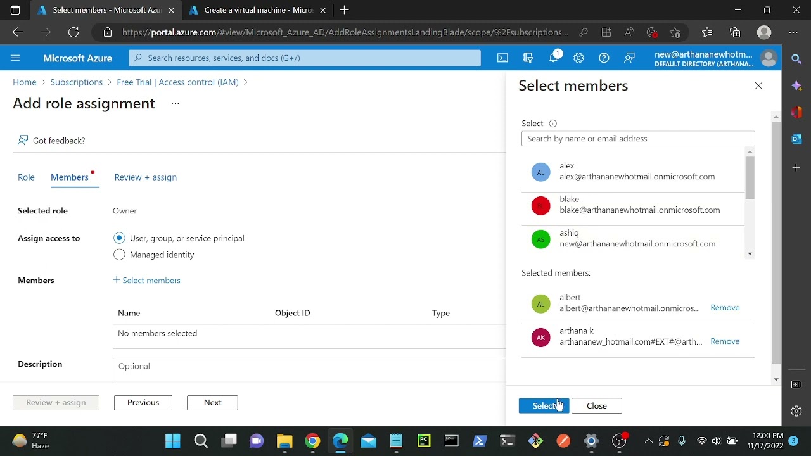Click the Home breadcrumb link
This screenshot has width=811, height=456.
pyautogui.click(x=25, y=82)
